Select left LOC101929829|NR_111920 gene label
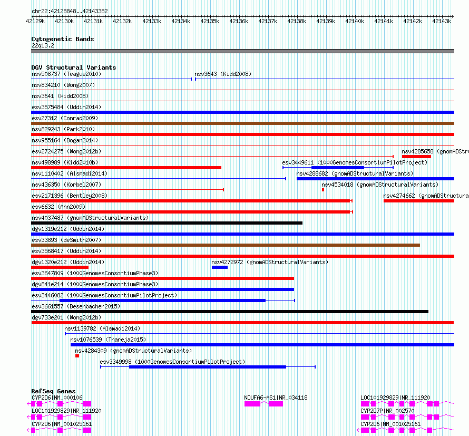The width and height of the screenshot is (469, 436). [x=66, y=411]
